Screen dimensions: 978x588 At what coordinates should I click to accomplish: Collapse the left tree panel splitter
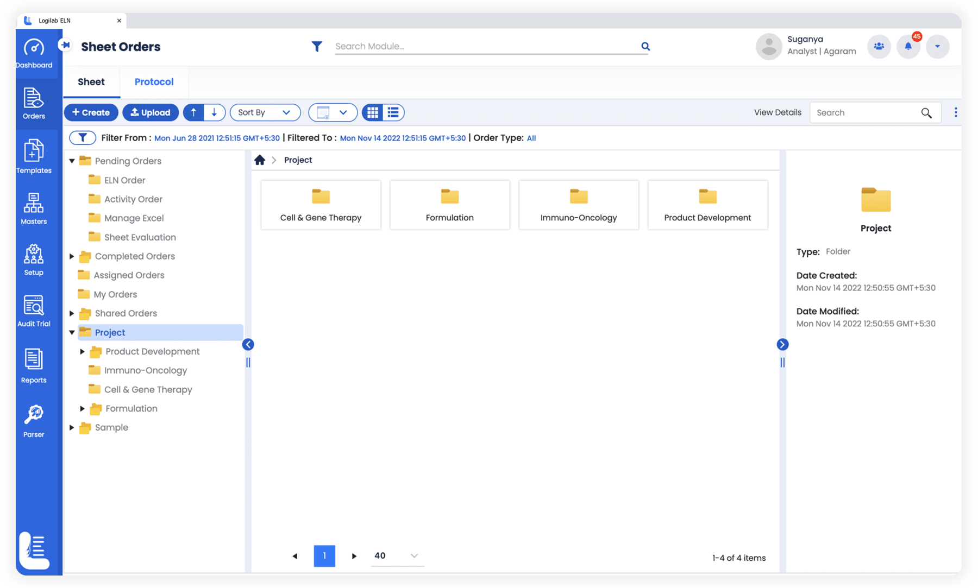[x=248, y=344]
